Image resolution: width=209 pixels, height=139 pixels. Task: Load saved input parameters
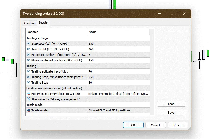(x=171, y=104)
